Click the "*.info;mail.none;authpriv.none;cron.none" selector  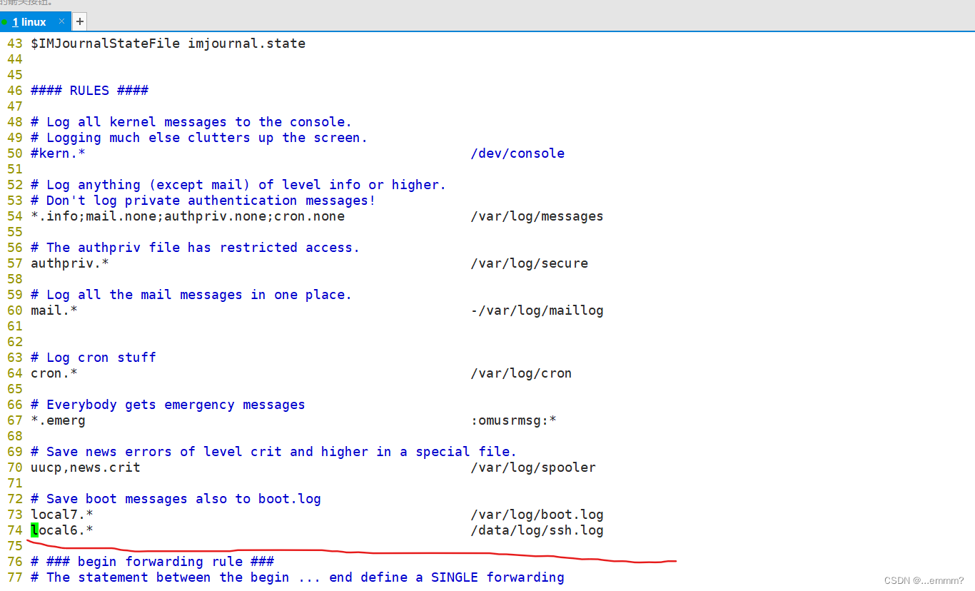tap(188, 216)
